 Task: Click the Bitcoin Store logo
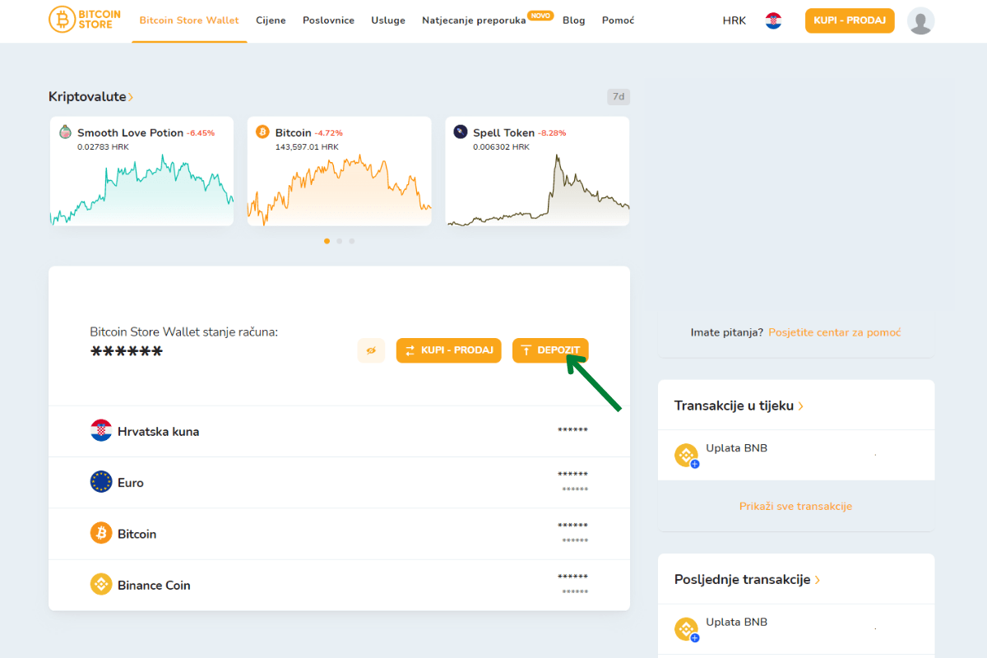85,20
